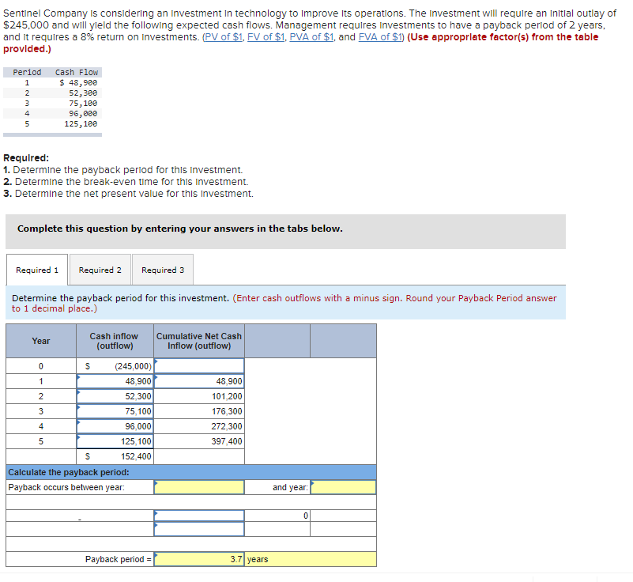Click the yellow field after Payback occurs between year
The image size is (633, 582).
pos(199,487)
